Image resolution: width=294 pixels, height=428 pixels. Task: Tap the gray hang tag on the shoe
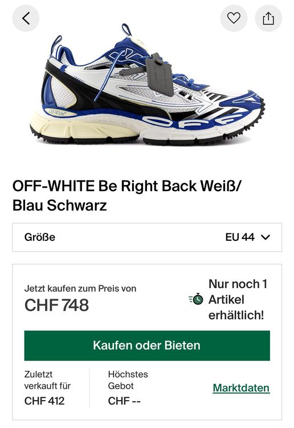coord(160,75)
